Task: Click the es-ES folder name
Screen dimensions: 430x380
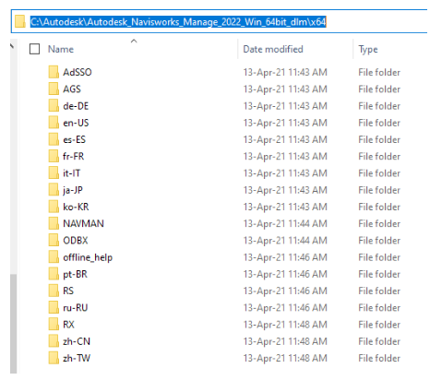Action: coord(74,139)
